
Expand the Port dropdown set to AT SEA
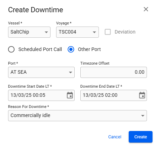pos(41,72)
